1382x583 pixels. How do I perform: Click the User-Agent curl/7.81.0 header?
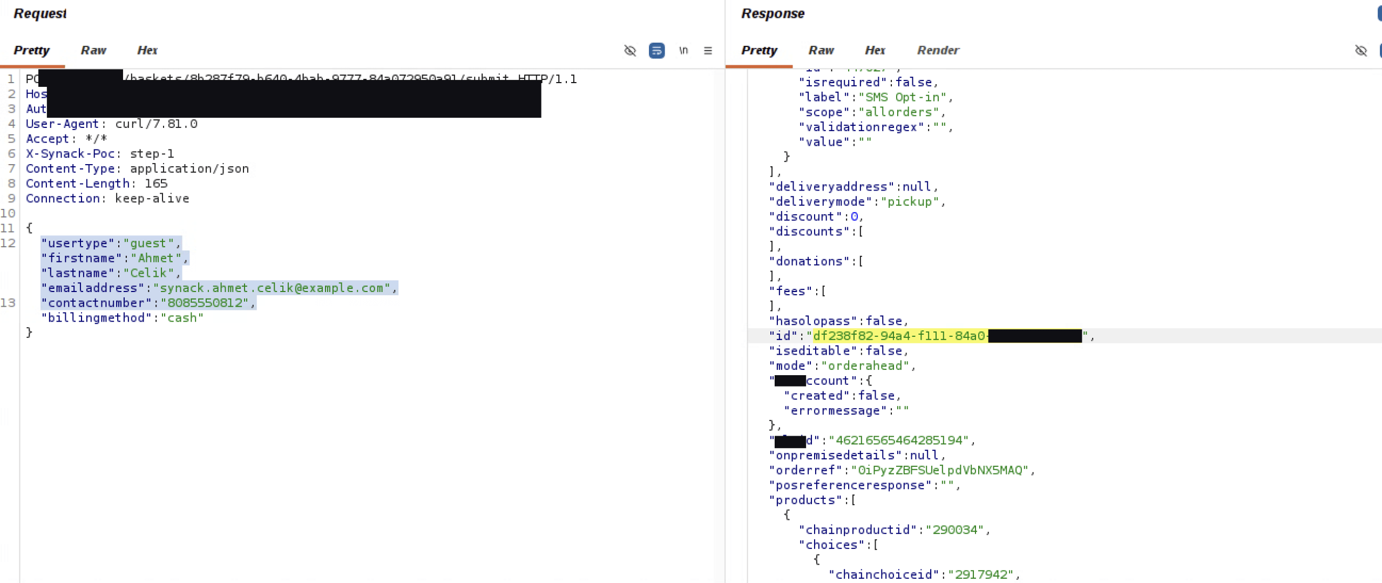112,124
